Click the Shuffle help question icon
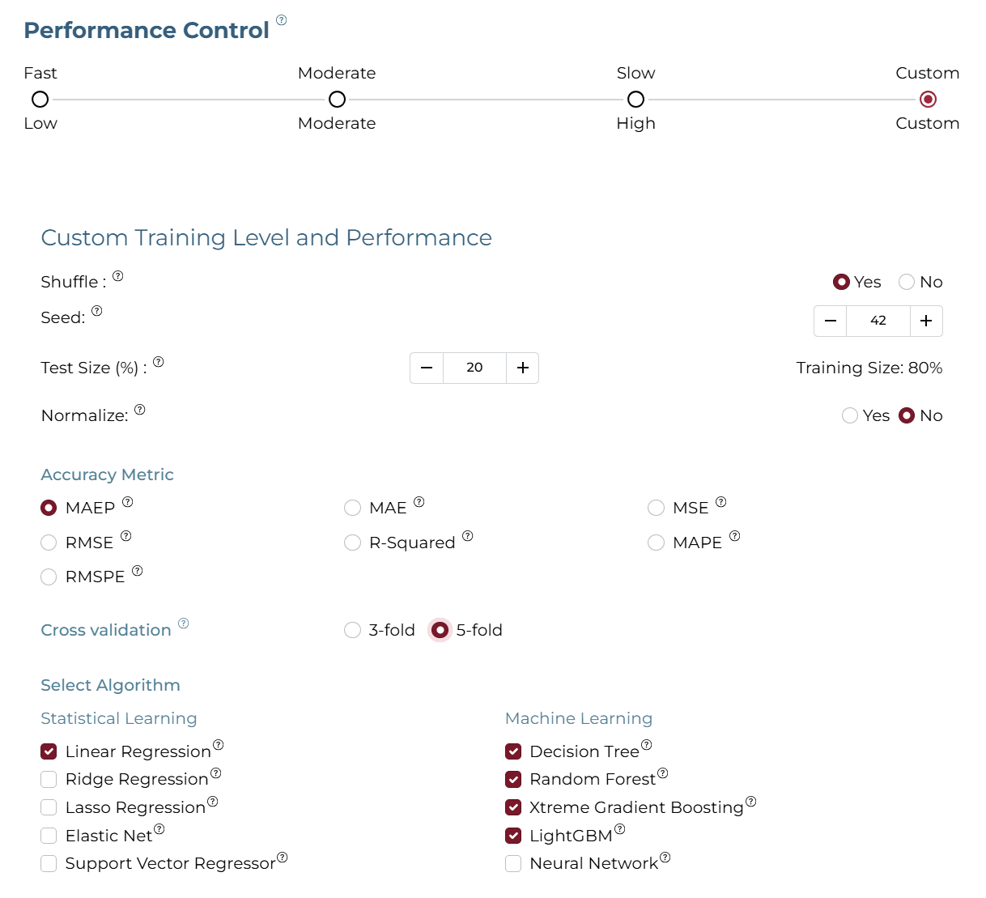This screenshot has height=898, width=986. pyautogui.click(x=118, y=276)
